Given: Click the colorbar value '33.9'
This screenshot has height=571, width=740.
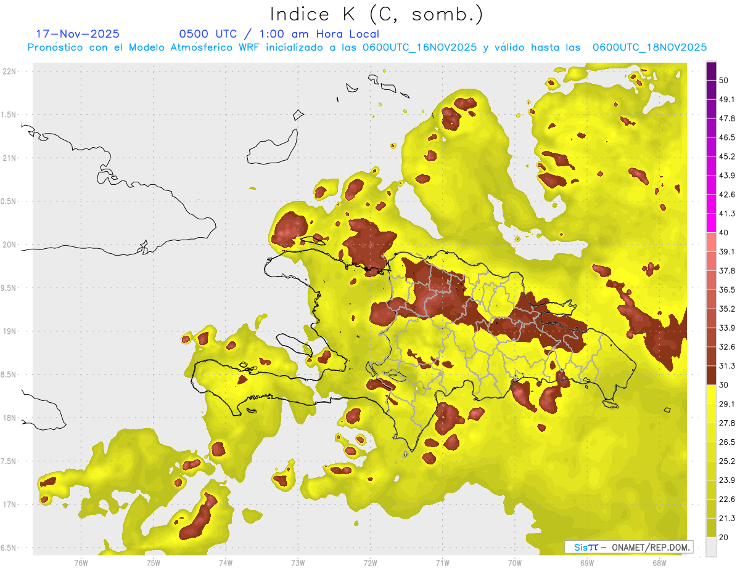Looking at the screenshot, I should (x=727, y=328).
